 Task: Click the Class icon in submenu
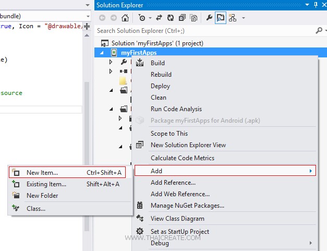[16, 208]
